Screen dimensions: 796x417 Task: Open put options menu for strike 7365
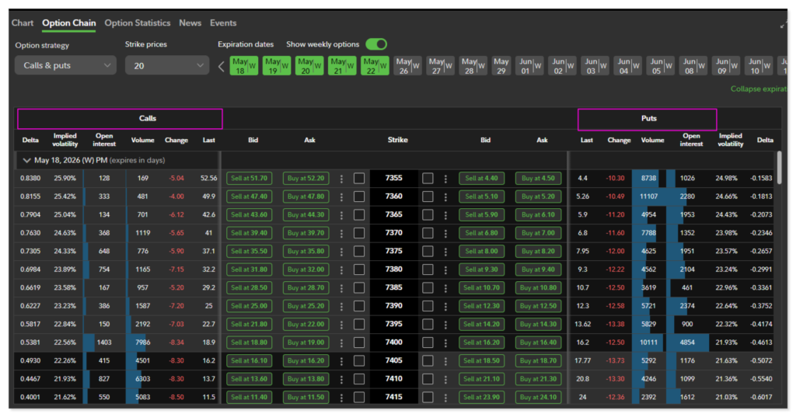(445, 215)
